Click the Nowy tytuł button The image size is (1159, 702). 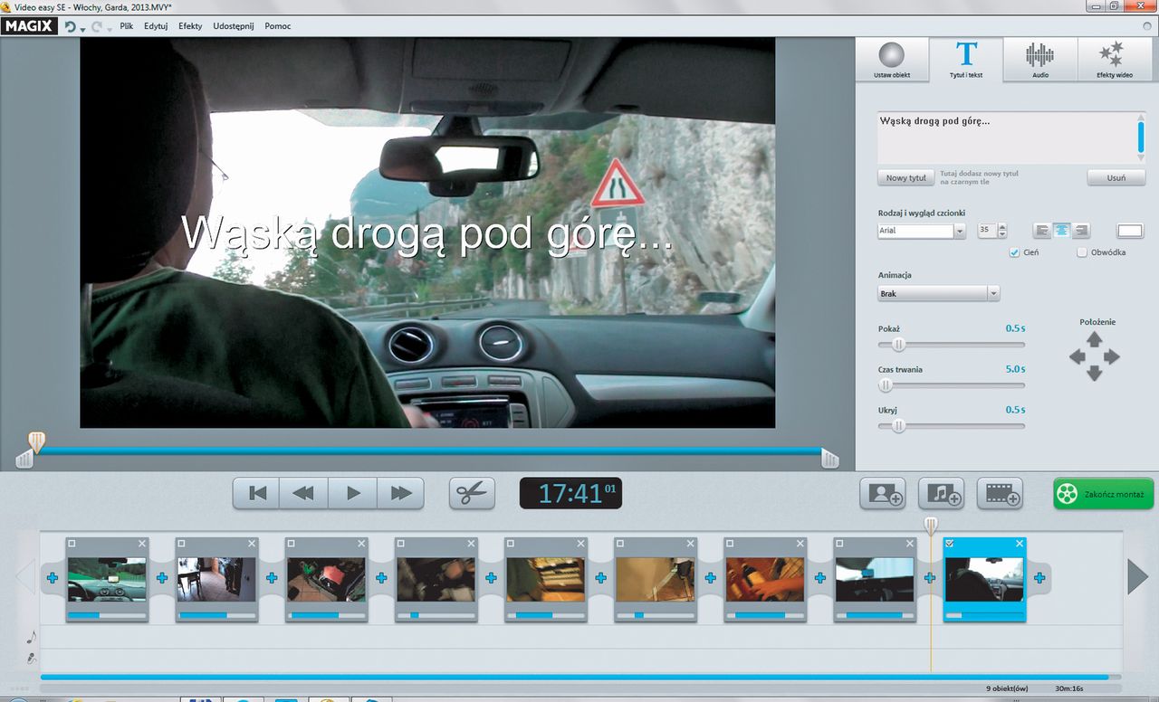pos(905,177)
